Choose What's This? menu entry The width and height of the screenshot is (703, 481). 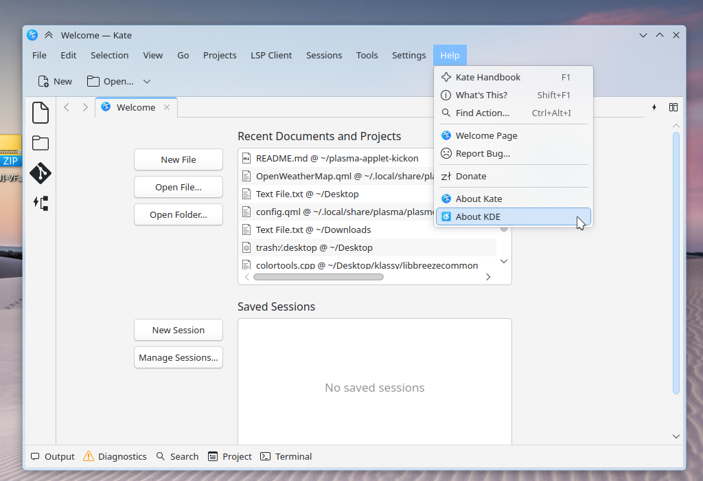pos(514,95)
